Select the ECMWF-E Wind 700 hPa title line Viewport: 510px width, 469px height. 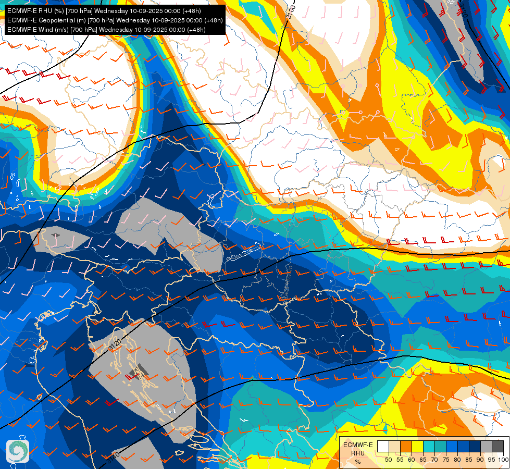click(x=106, y=30)
